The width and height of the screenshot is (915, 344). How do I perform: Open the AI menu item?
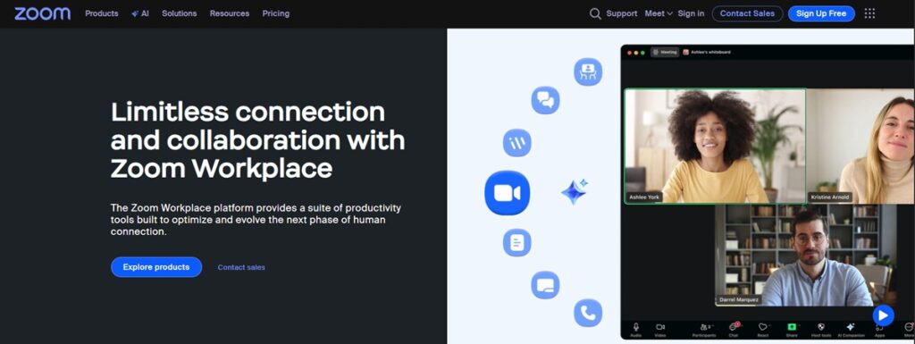(140, 13)
